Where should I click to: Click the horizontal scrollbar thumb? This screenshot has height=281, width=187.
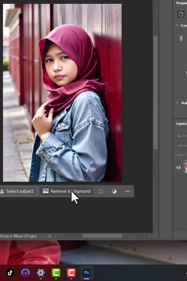coord(102,236)
